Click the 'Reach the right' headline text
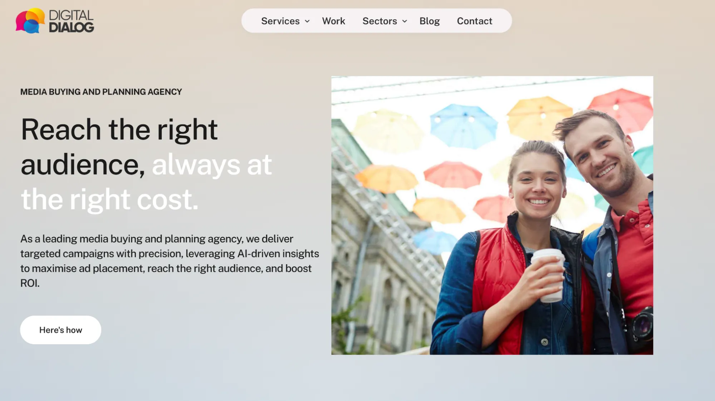This screenshot has width=715, height=401. pyautogui.click(x=119, y=129)
